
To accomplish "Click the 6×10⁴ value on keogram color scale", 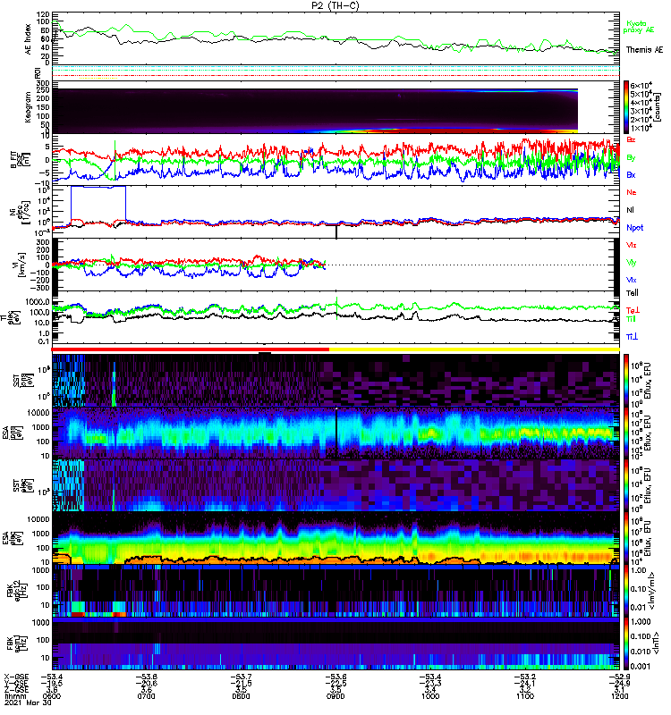I will pyautogui.click(x=641, y=86).
